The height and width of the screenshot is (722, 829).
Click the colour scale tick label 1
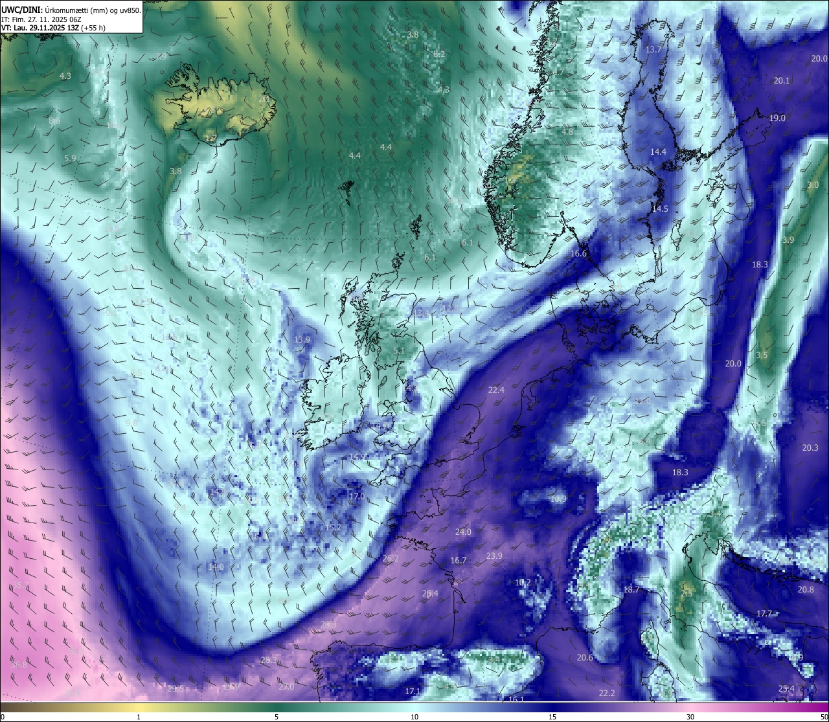pos(139,717)
